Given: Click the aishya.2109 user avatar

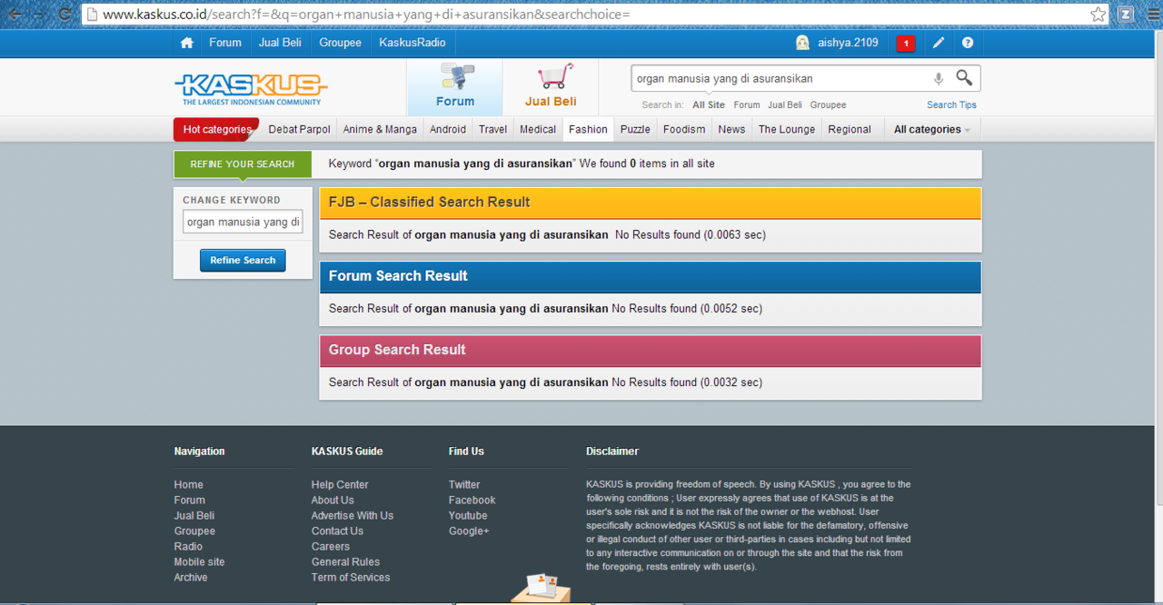Looking at the screenshot, I should pos(802,43).
